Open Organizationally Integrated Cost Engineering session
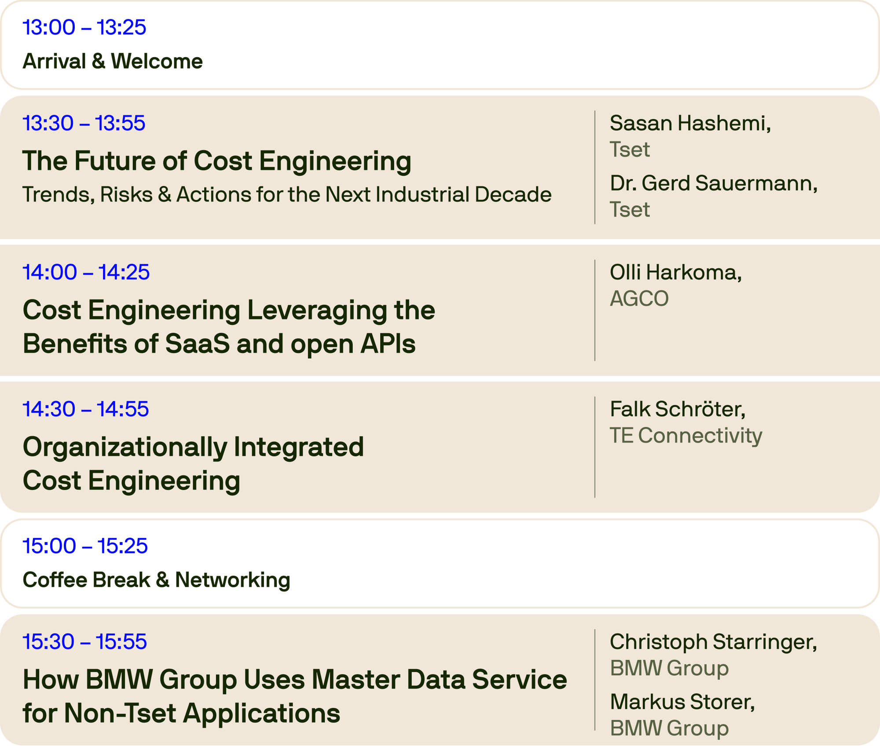Screen dimensions: 880x746 (x=193, y=463)
